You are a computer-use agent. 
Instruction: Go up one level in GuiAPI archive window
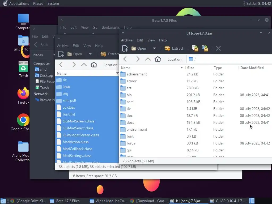coord(84,65)
